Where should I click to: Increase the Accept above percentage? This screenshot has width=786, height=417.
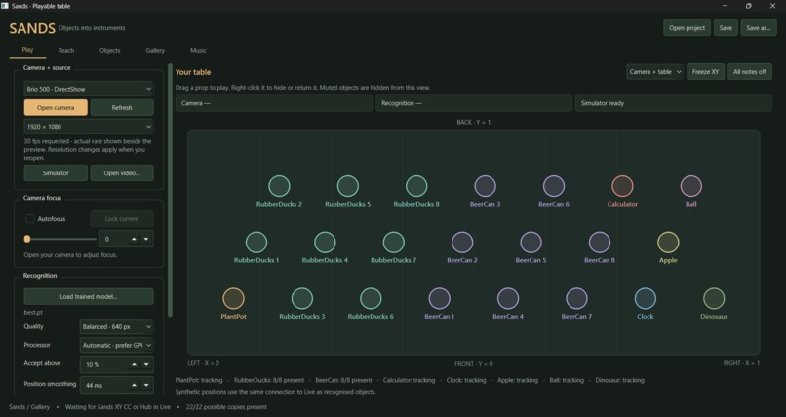click(x=134, y=365)
